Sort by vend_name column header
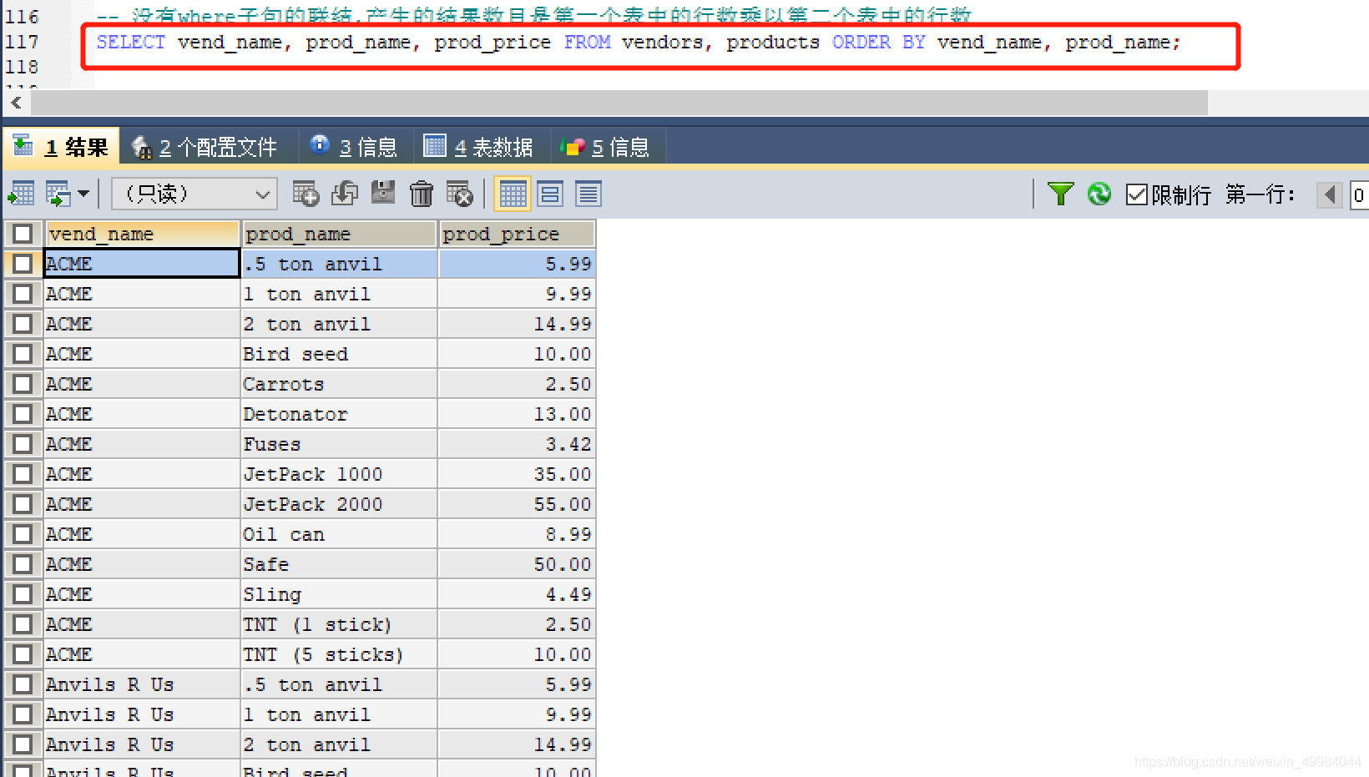1369x777 pixels. (x=142, y=234)
